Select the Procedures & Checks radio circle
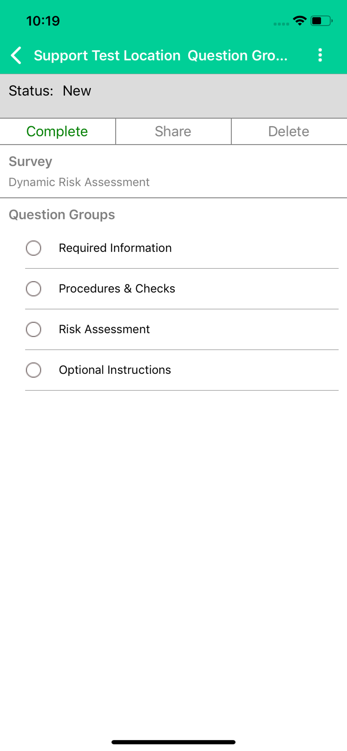 (x=34, y=289)
